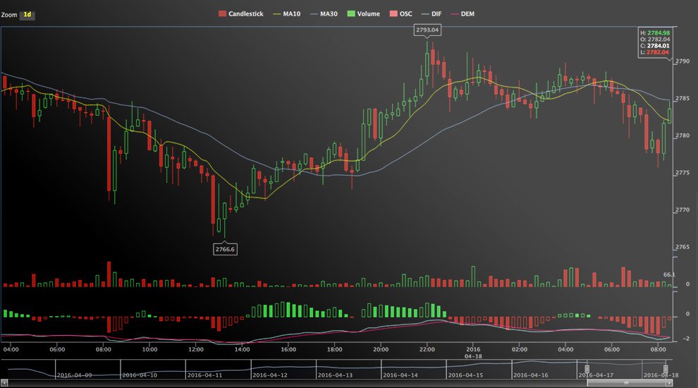Select 2016-04-12 in the navigator timeline
Viewport: 698px width, 388px height.
click(270, 375)
